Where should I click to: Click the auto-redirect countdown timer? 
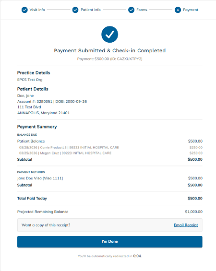(137, 256)
